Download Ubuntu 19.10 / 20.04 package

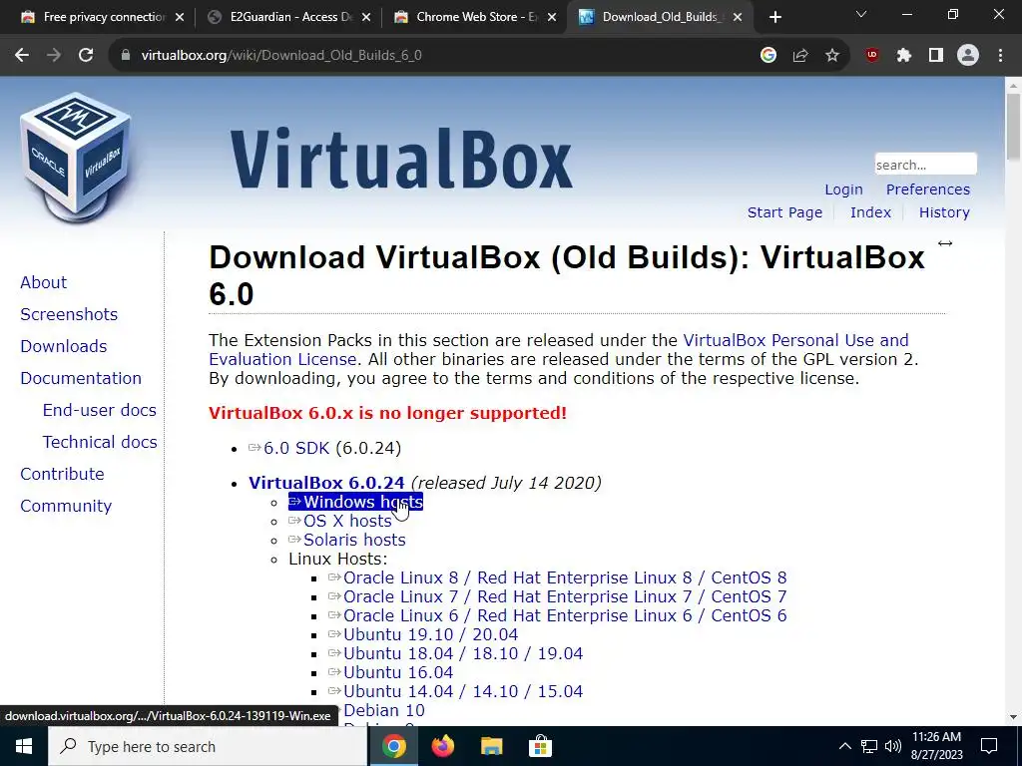tap(423, 634)
